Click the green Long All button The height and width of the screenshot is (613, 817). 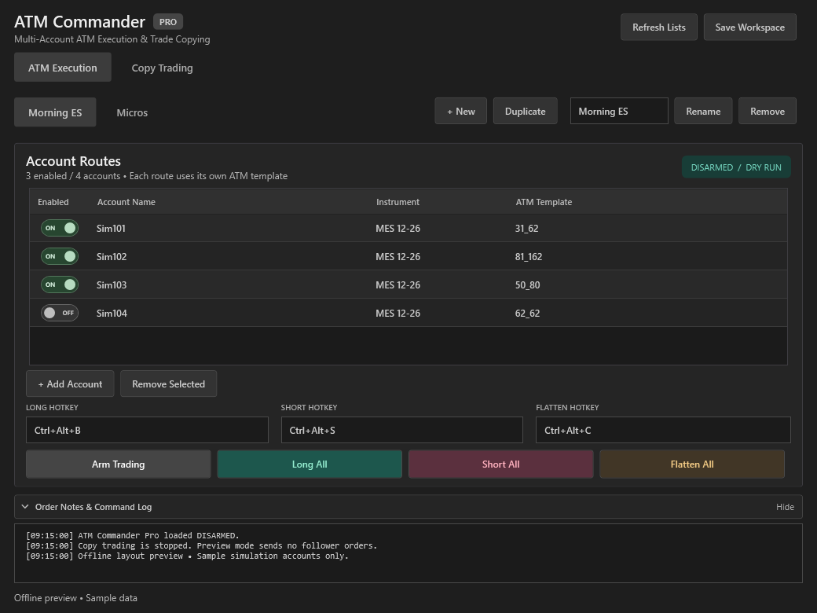tap(310, 464)
